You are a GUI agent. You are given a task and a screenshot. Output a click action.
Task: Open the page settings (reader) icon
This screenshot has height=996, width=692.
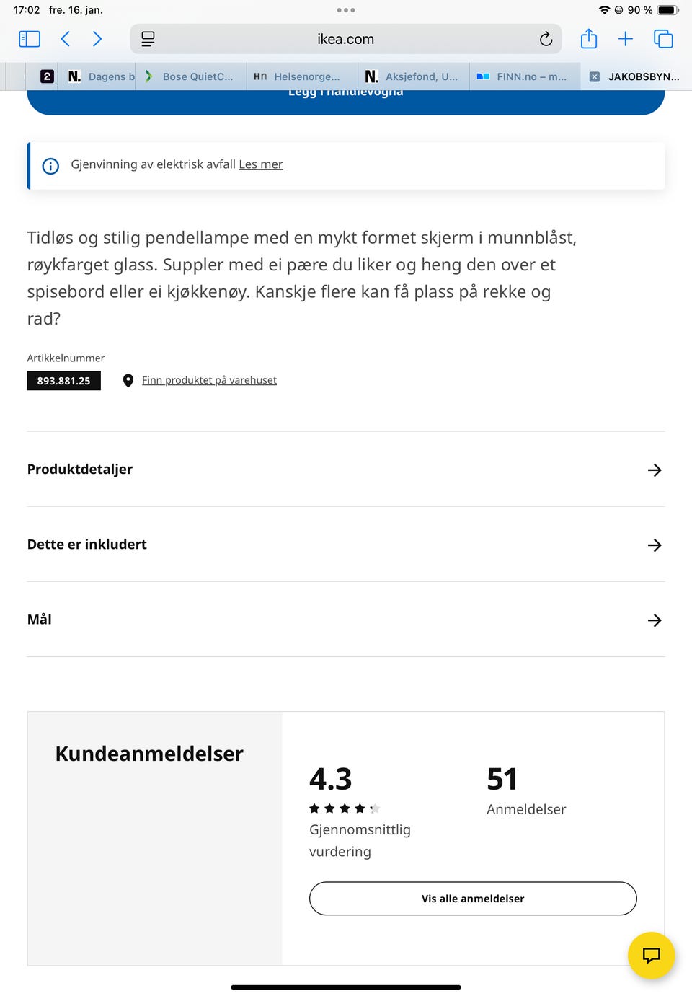click(x=148, y=39)
